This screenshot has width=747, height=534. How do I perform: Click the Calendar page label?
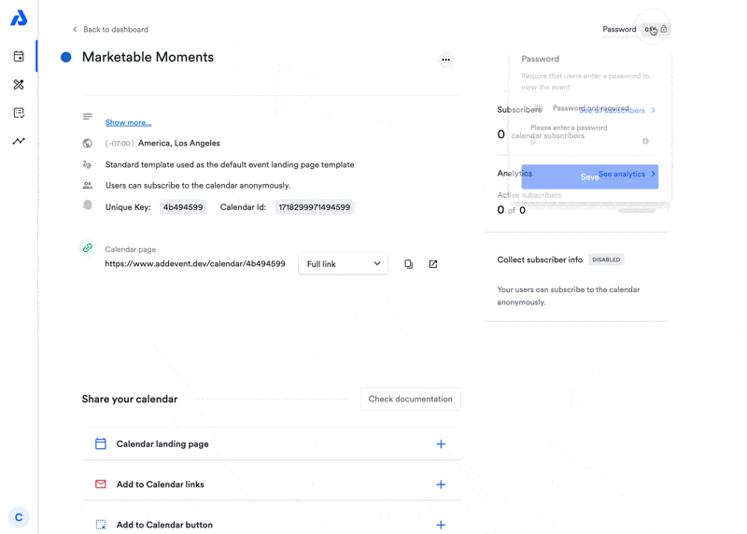[x=130, y=249]
